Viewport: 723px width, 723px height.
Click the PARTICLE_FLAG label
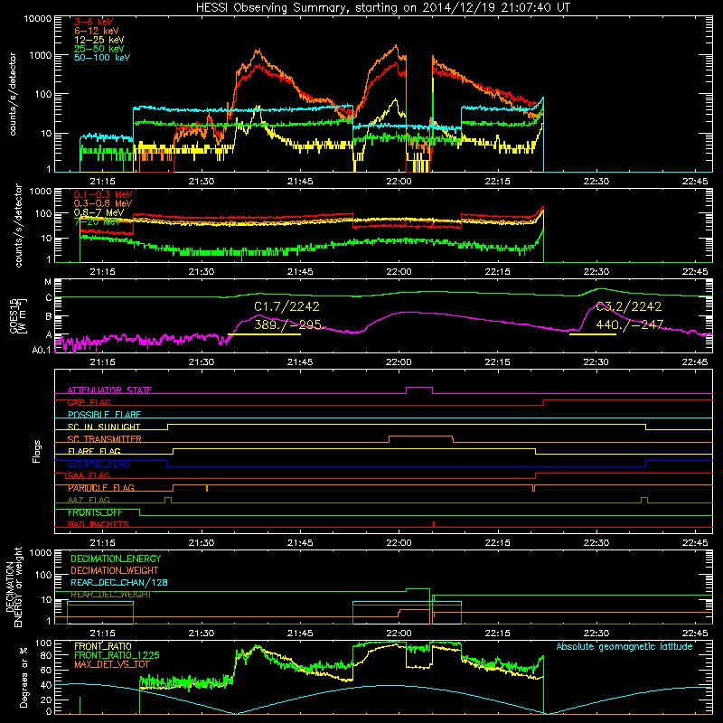tap(101, 488)
